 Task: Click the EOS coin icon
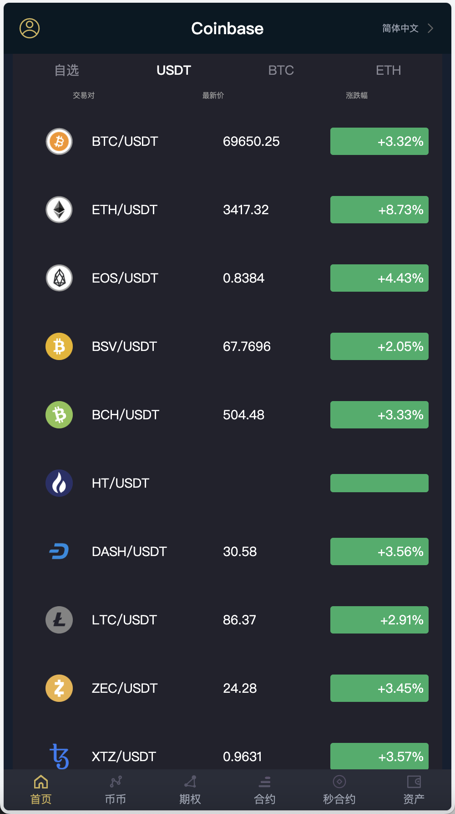point(59,278)
